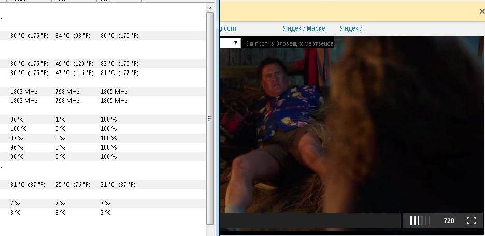Select the 31 °C temperature row
485x236 pixels.
(x=103, y=184)
